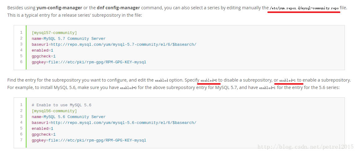Click the name=MySQL 5.6 Community Server line
Screen dimensions: 357x153
click(x=69, y=117)
